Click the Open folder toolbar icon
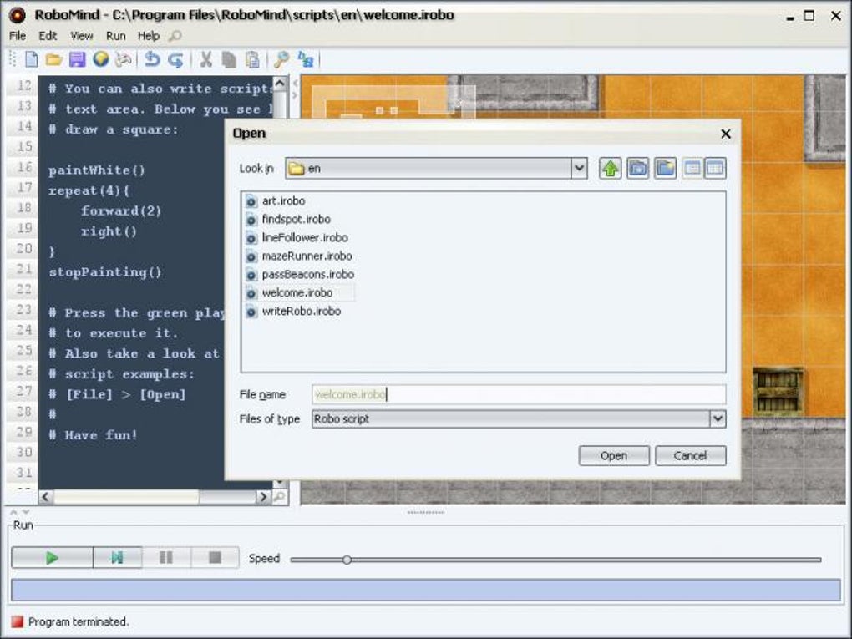 click(53, 59)
